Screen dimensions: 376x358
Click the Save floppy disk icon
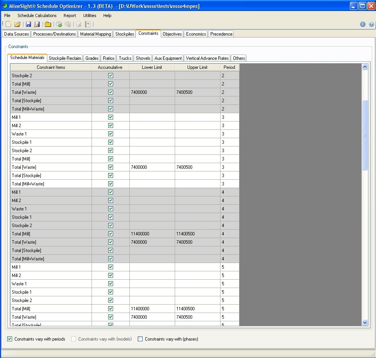[x=28, y=24]
